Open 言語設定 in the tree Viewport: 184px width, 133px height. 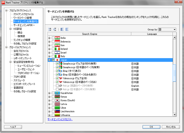(18, 88)
